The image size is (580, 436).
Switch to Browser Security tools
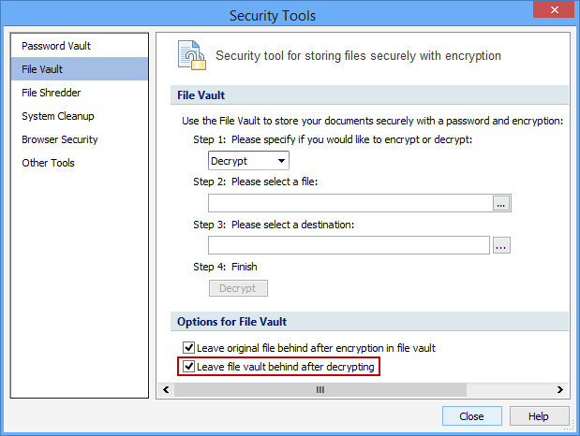tap(60, 139)
